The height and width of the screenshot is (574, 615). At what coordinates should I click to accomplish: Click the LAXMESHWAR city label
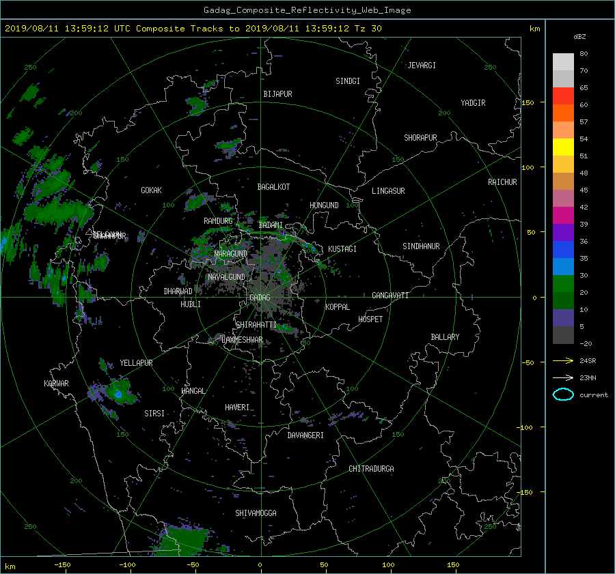pyautogui.click(x=242, y=340)
